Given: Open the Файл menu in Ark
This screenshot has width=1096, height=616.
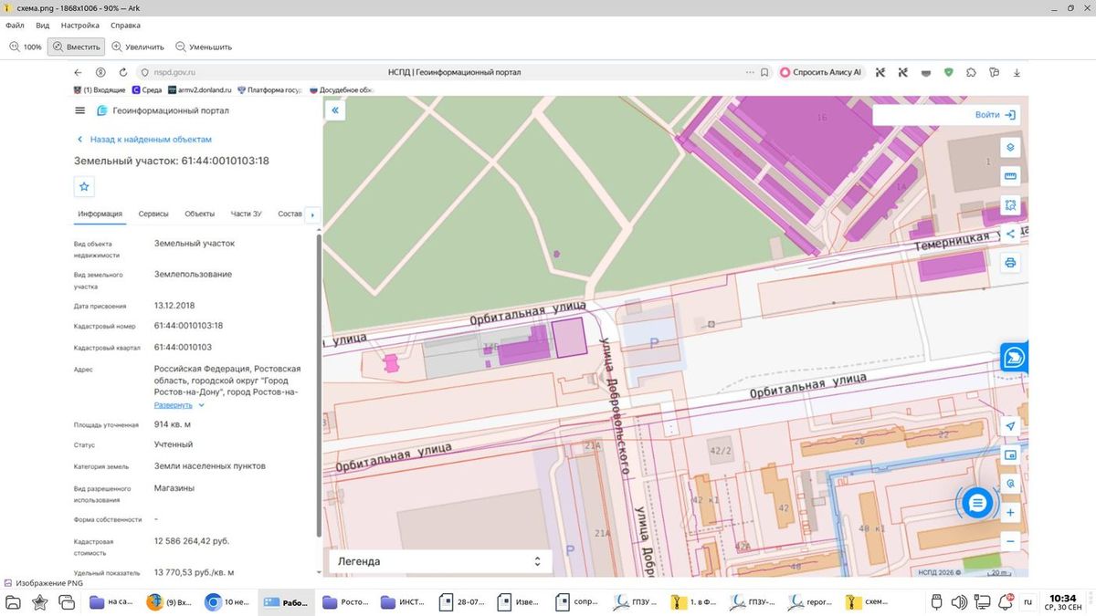Looking at the screenshot, I should point(15,26).
